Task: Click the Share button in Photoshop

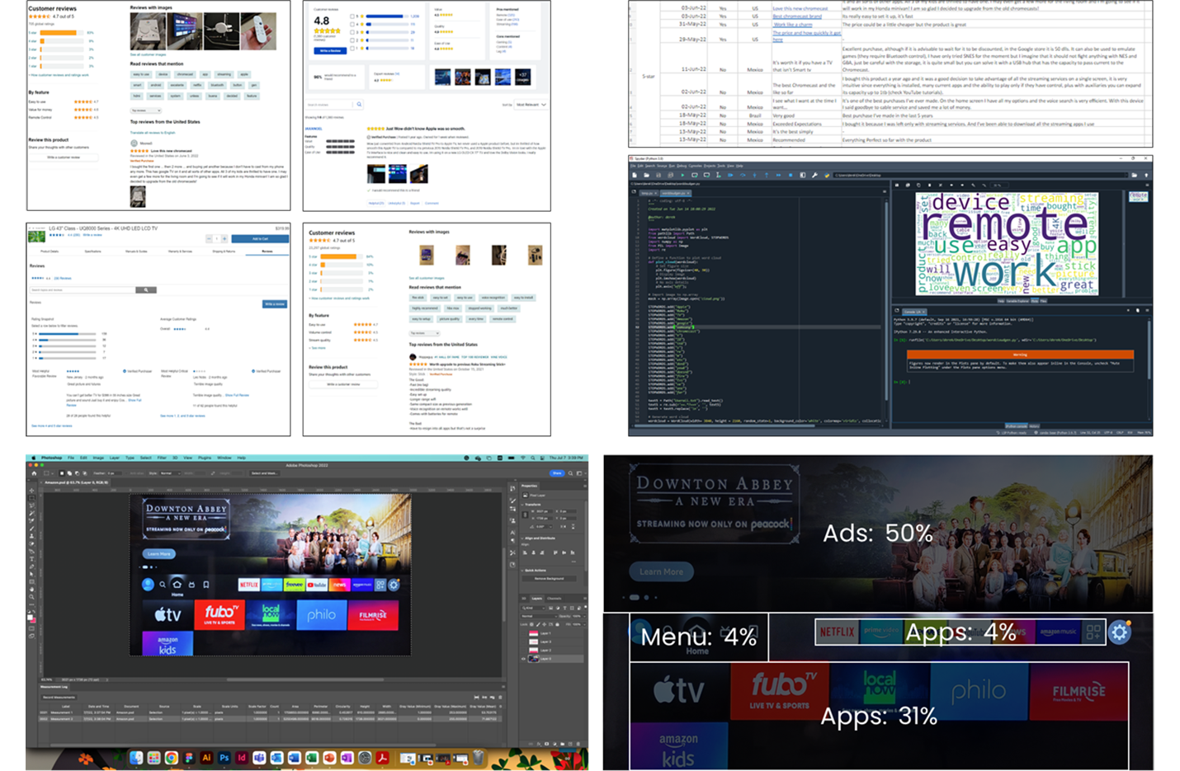Action: click(x=557, y=473)
